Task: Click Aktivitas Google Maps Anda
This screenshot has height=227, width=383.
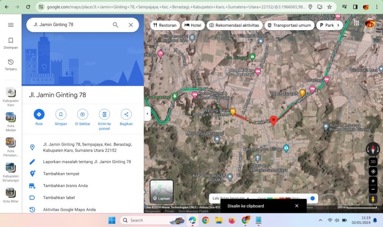Action: [x=83, y=209]
